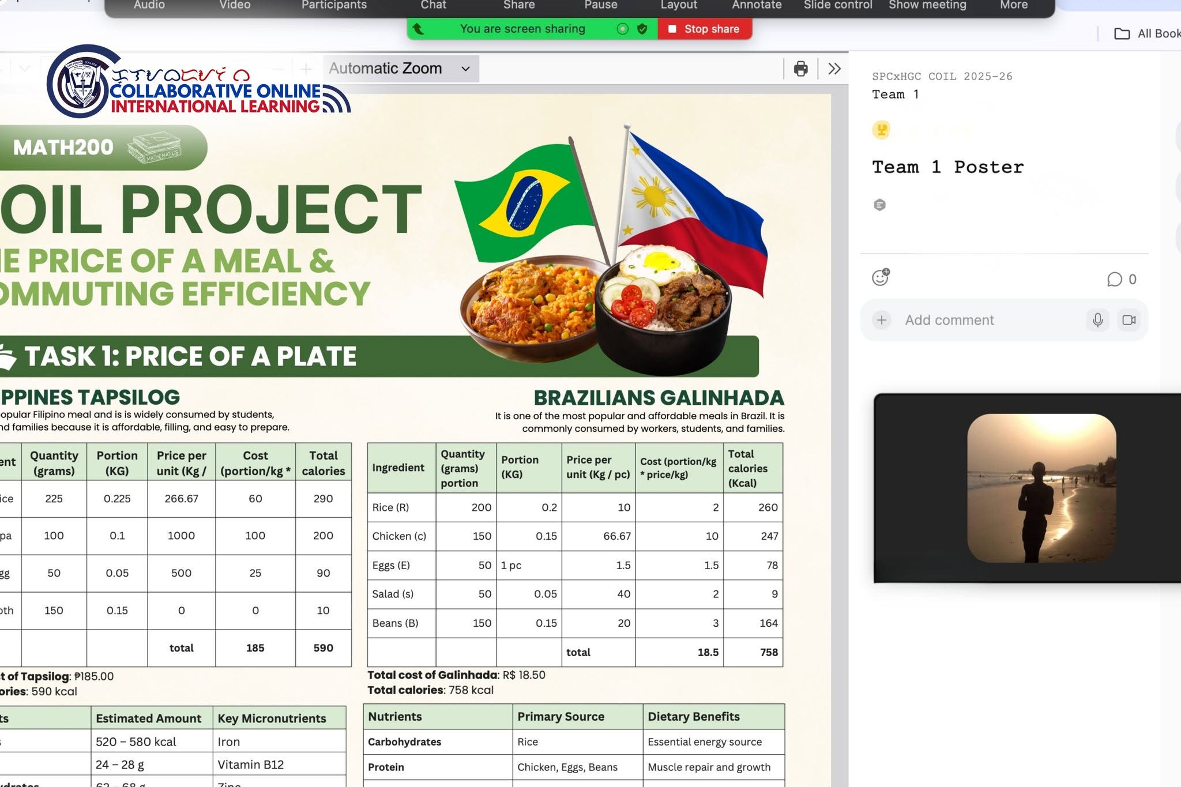The height and width of the screenshot is (787, 1181).
Task: Click the Chicken (c) ingredient cell
Action: (x=401, y=536)
